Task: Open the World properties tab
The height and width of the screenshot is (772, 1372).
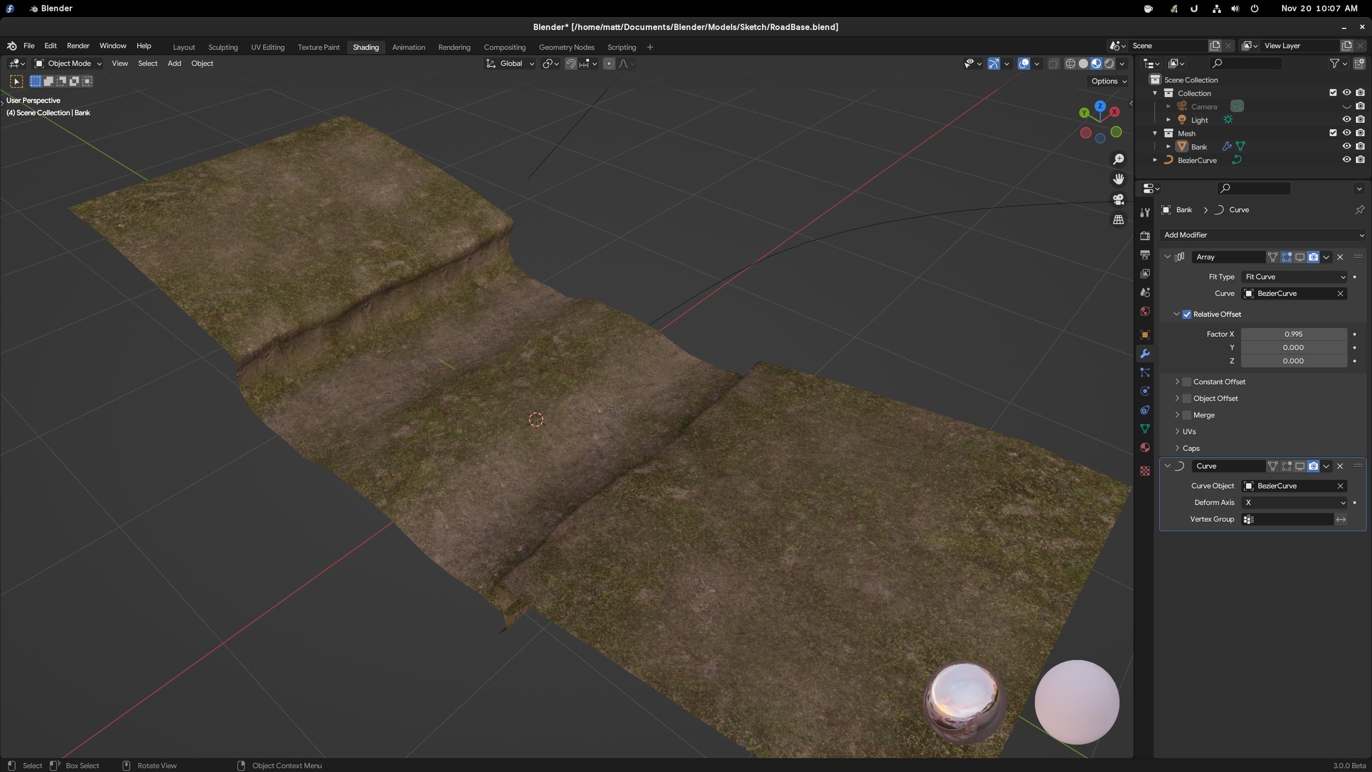Action: (x=1145, y=311)
